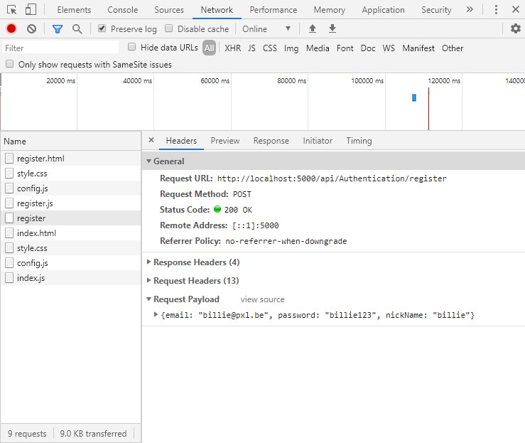Viewport: 525px width, 443px height.
Task: Check Hide data URLs option
Action: (x=132, y=47)
